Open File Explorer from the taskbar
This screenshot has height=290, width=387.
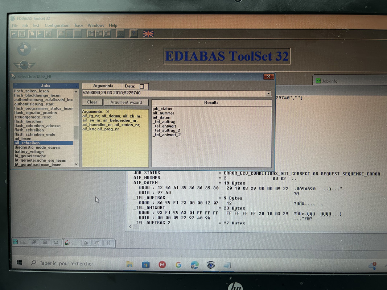129,265
